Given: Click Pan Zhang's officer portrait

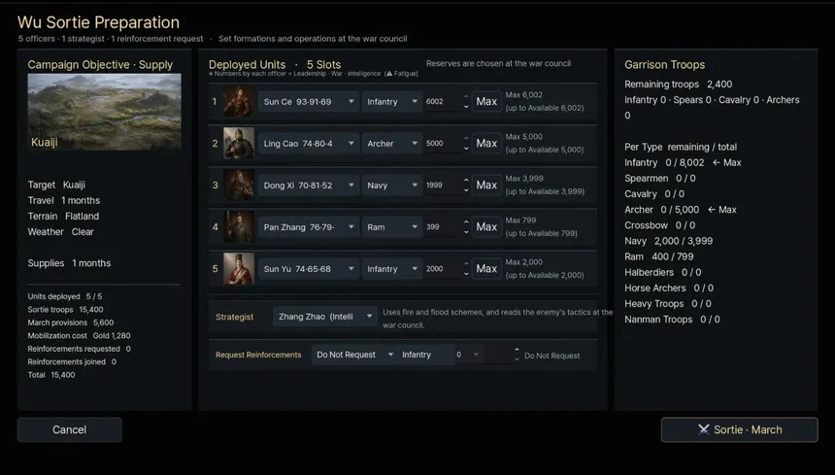Looking at the screenshot, I should click(x=238, y=227).
